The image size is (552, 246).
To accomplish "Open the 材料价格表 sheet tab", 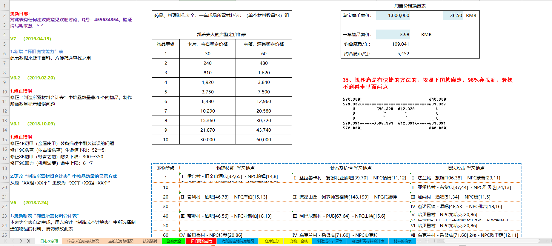I will (402, 241).
